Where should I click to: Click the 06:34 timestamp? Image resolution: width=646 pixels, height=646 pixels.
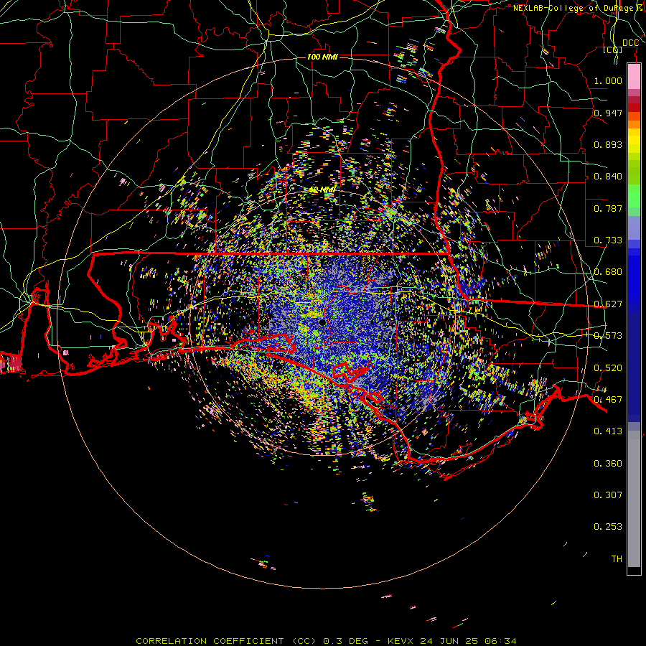tap(500, 641)
